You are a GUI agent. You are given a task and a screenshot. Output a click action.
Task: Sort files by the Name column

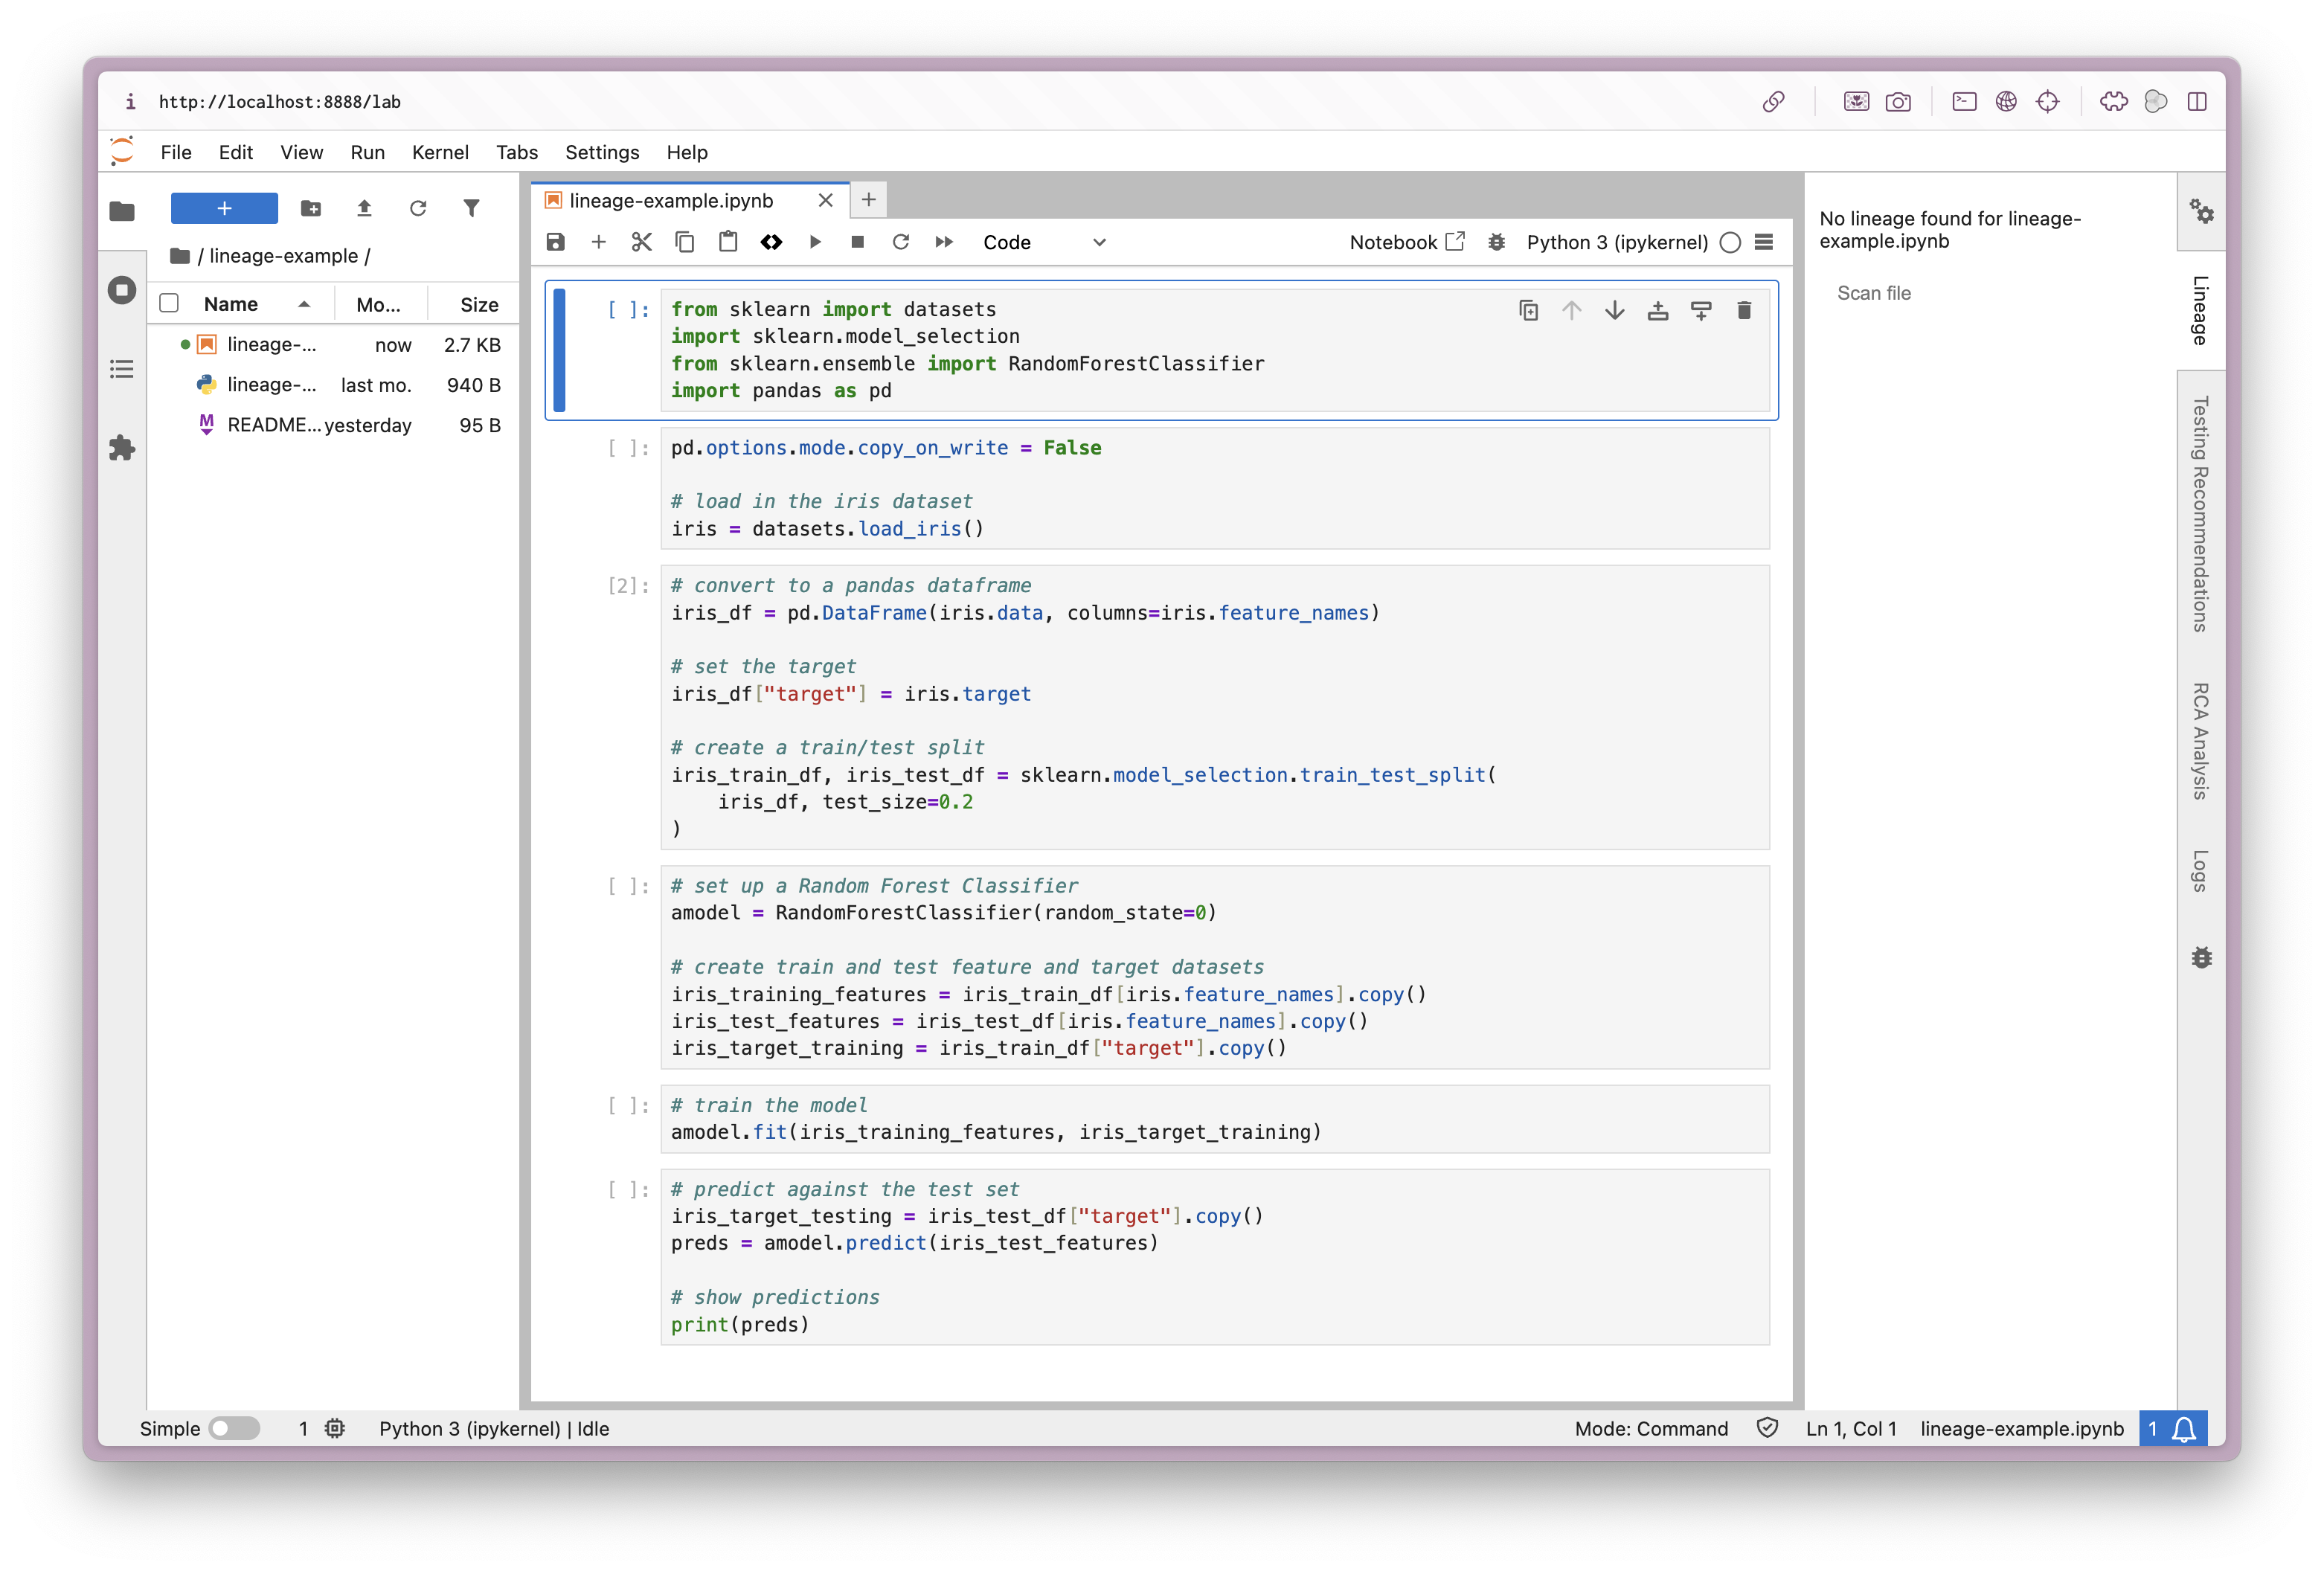pyautogui.click(x=231, y=304)
